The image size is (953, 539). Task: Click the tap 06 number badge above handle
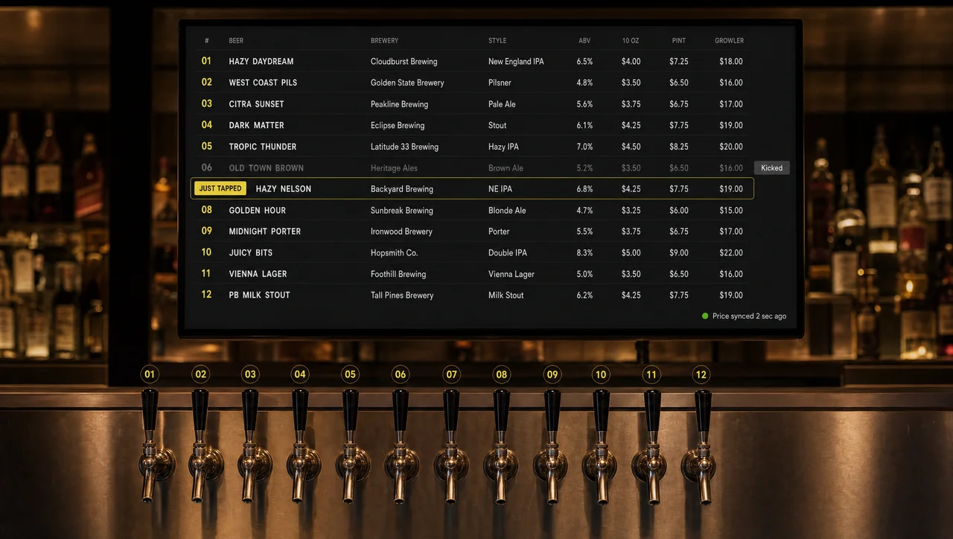(x=401, y=374)
